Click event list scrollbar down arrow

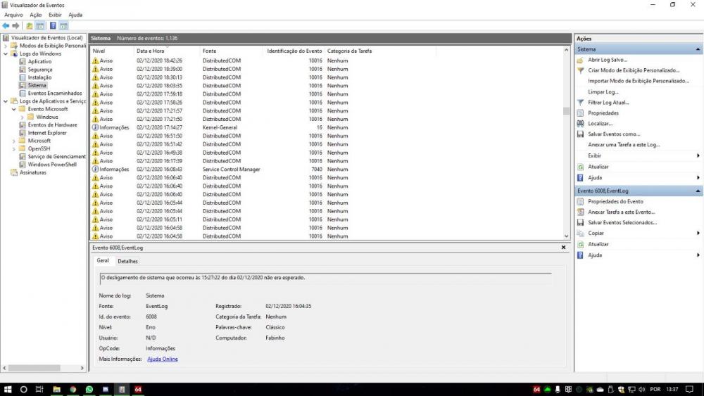[x=566, y=236]
